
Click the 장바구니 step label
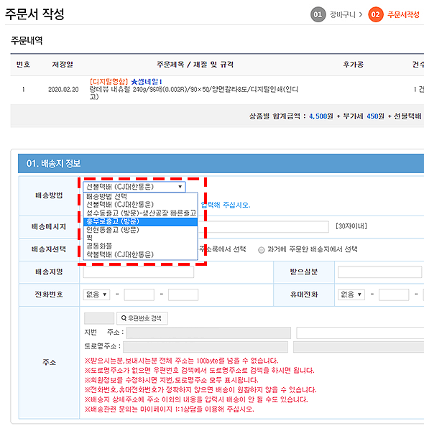[343, 14]
